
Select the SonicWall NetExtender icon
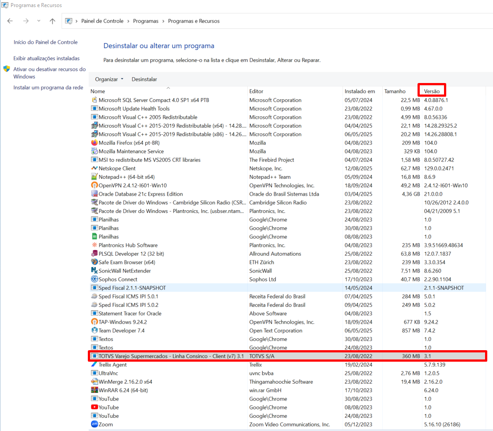pos(94,270)
